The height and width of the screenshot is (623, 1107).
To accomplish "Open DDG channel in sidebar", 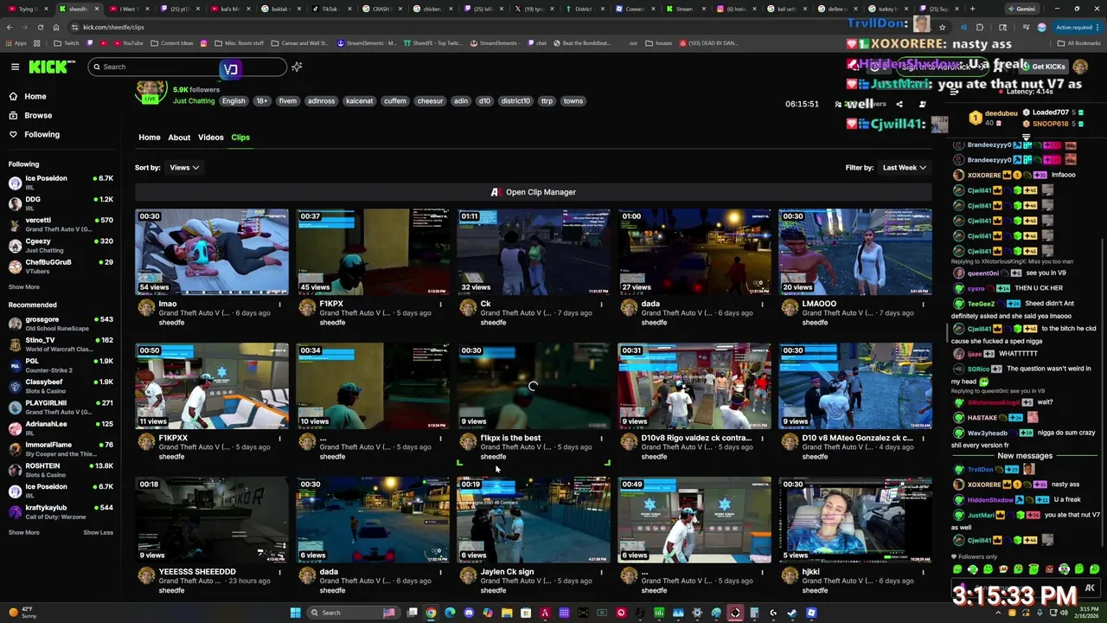I will coord(61,203).
